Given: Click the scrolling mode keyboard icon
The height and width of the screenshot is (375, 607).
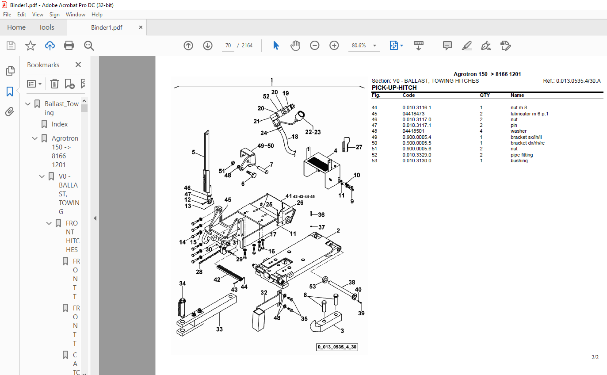Looking at the screenshot, I should click(419, 46).
